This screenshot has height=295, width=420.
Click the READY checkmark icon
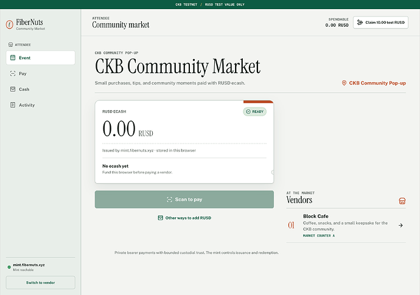point(248,112)
